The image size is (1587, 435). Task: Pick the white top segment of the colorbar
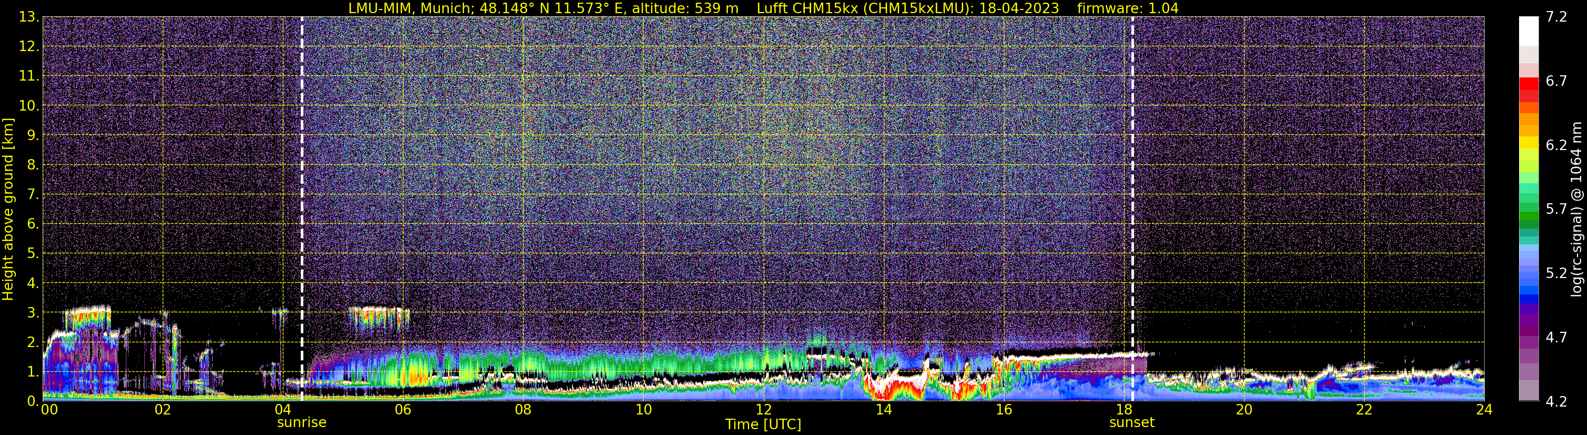point(1529,31)
